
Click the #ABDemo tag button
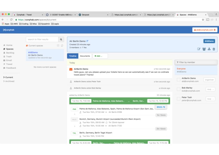coord(209,41)
